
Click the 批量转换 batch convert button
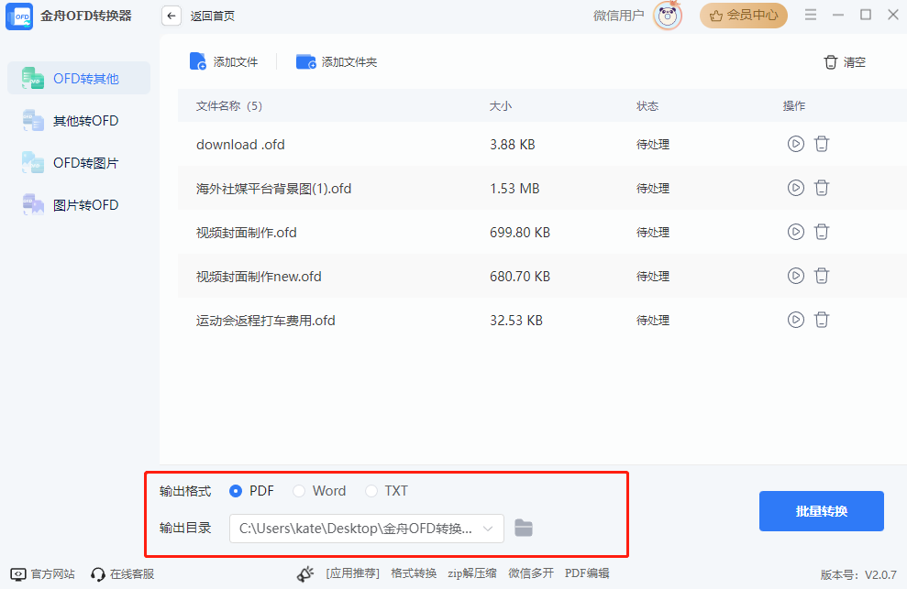pyautogui.click(x=822, y=511)
